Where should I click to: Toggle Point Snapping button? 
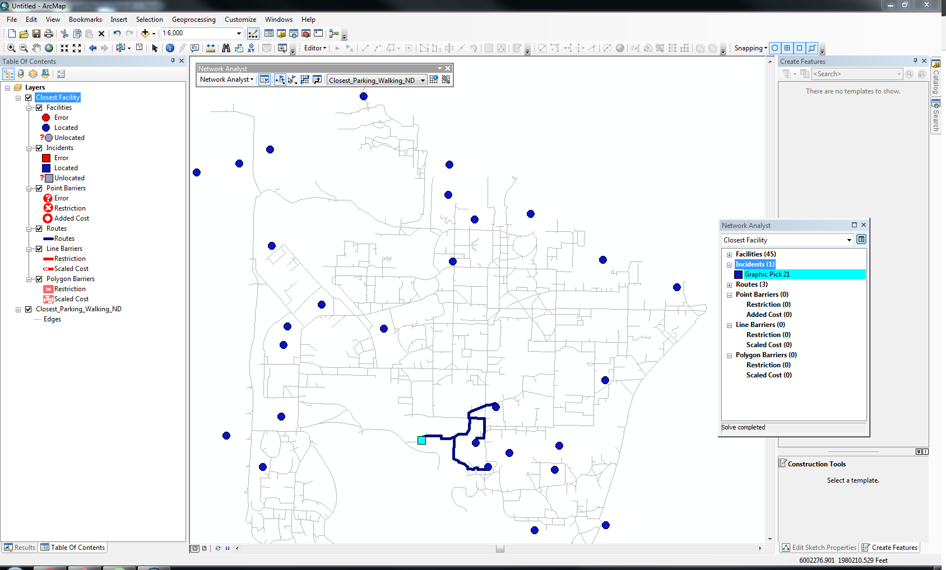click(775, 48)
